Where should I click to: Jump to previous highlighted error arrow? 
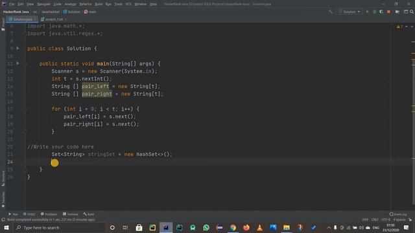tap(407, 27)
